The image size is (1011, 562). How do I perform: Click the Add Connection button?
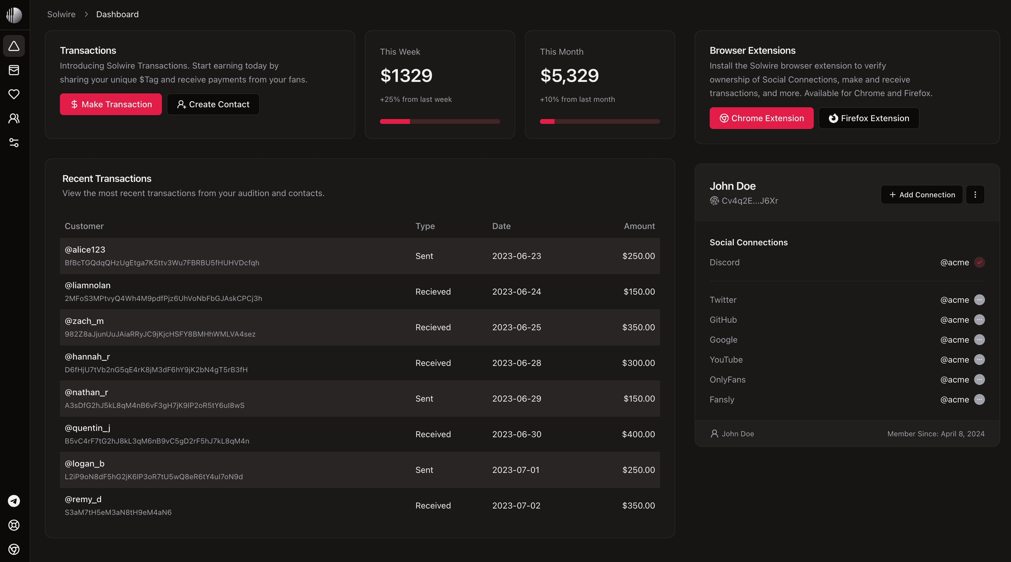point(921,195)
